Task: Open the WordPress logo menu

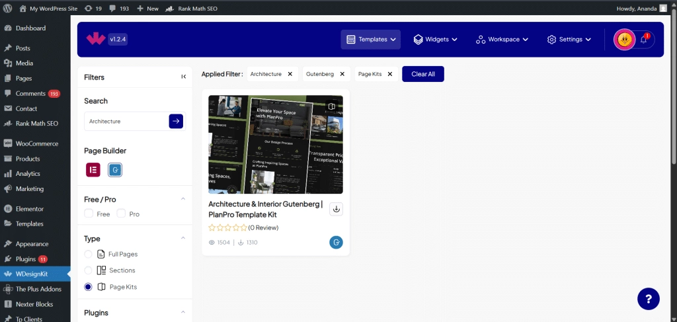Action: (x=7, y=8)
